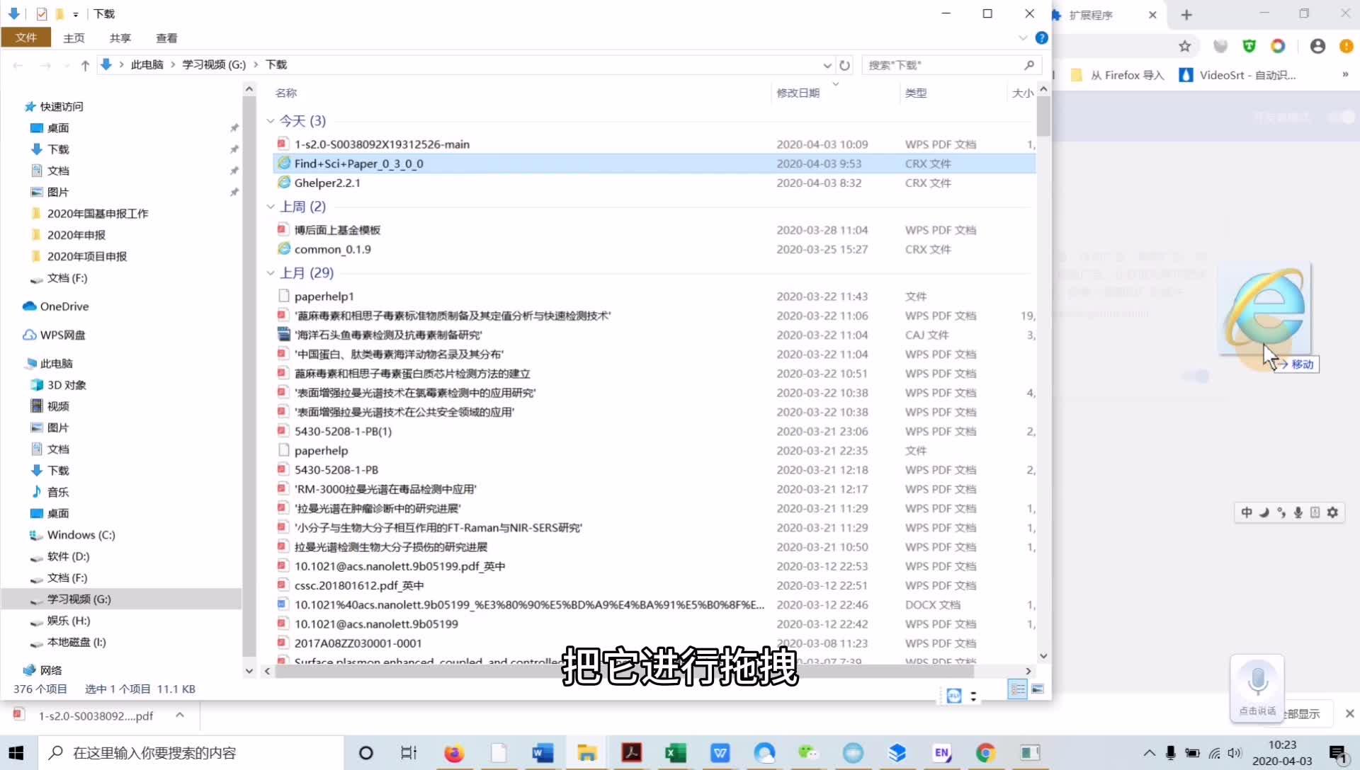Switch to large thumbnails view icon
1360x770 pixels.
[1038, 689]
